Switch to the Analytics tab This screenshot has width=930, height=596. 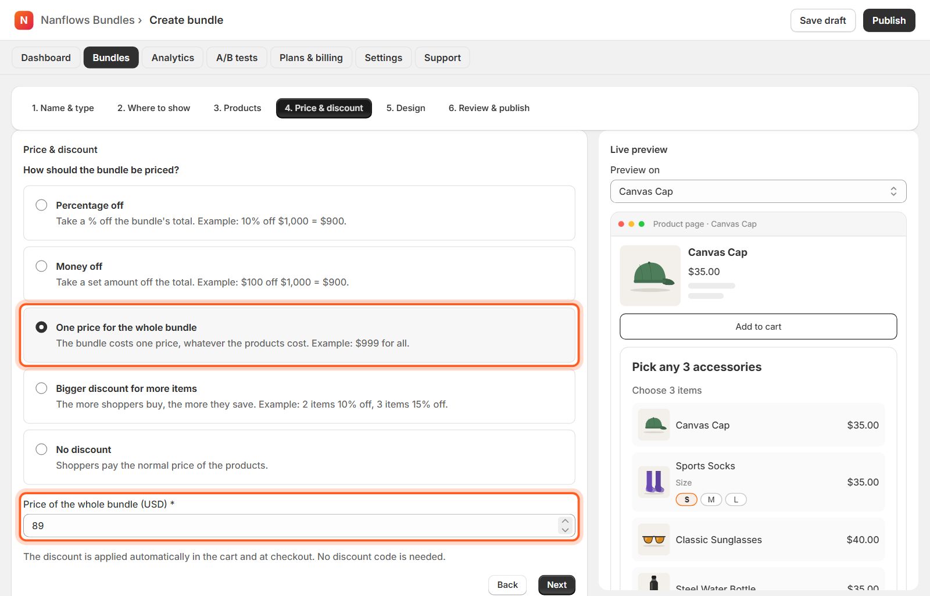(173, 58)
